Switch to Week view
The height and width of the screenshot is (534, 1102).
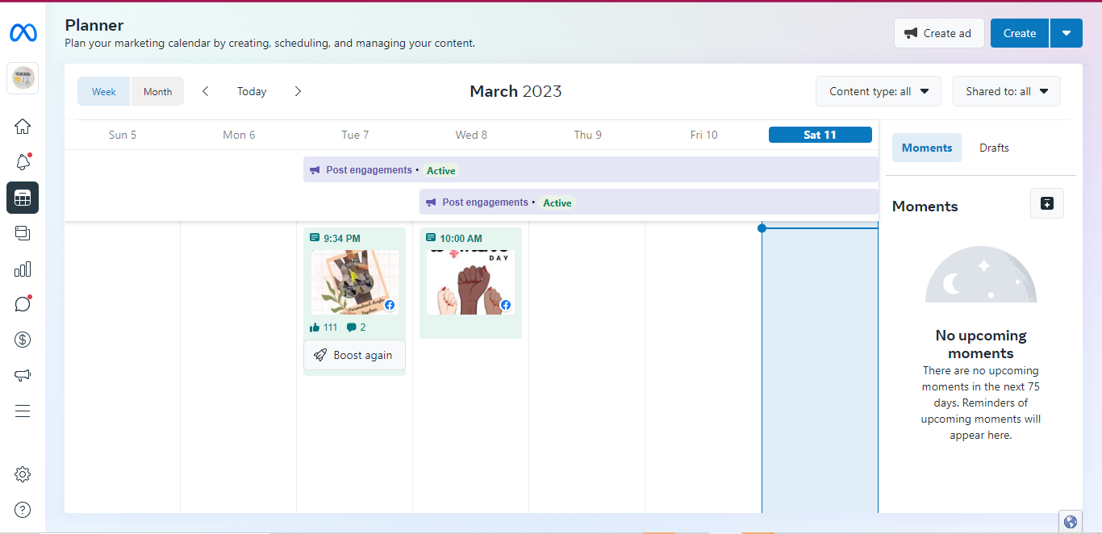pyautogui.click(x=103, y=91)
